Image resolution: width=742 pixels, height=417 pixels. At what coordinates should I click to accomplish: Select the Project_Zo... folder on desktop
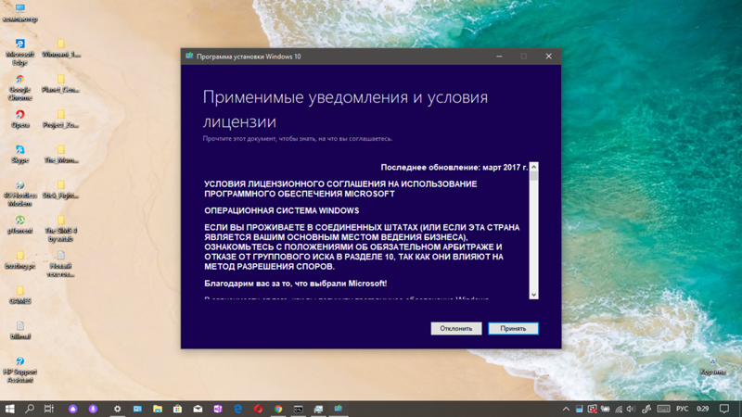tap(61, 119)
